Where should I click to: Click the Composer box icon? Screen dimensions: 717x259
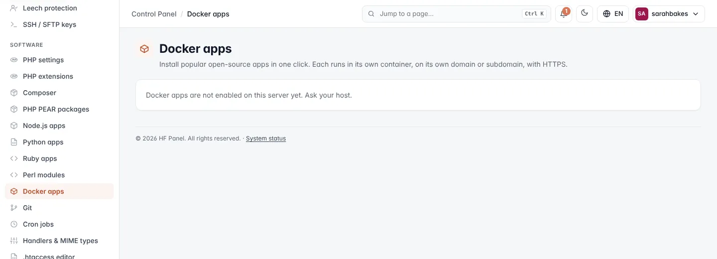[x=14, y=93]
